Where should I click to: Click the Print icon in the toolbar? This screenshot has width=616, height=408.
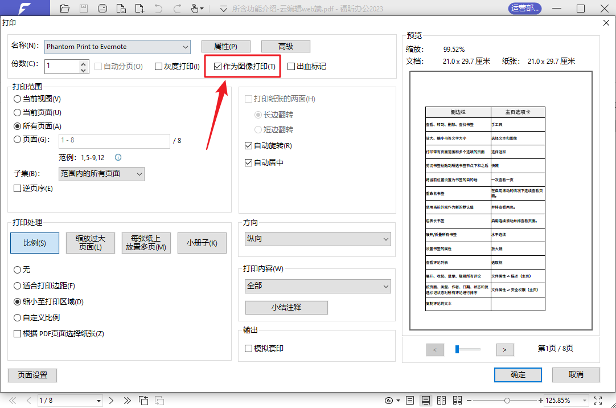(102, 9)
